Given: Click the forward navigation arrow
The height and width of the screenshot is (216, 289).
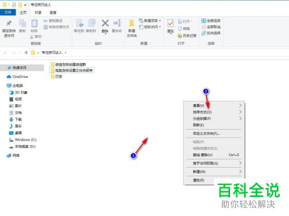Looking at the screenshot, I should click(14, 52).
